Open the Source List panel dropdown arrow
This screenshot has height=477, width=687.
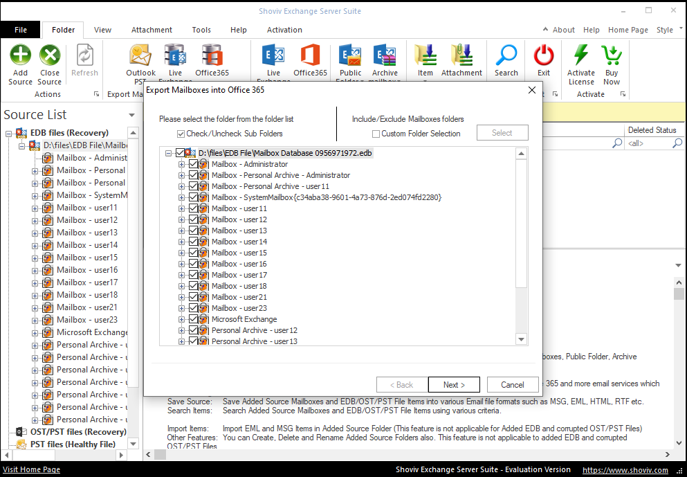(131, 116)
